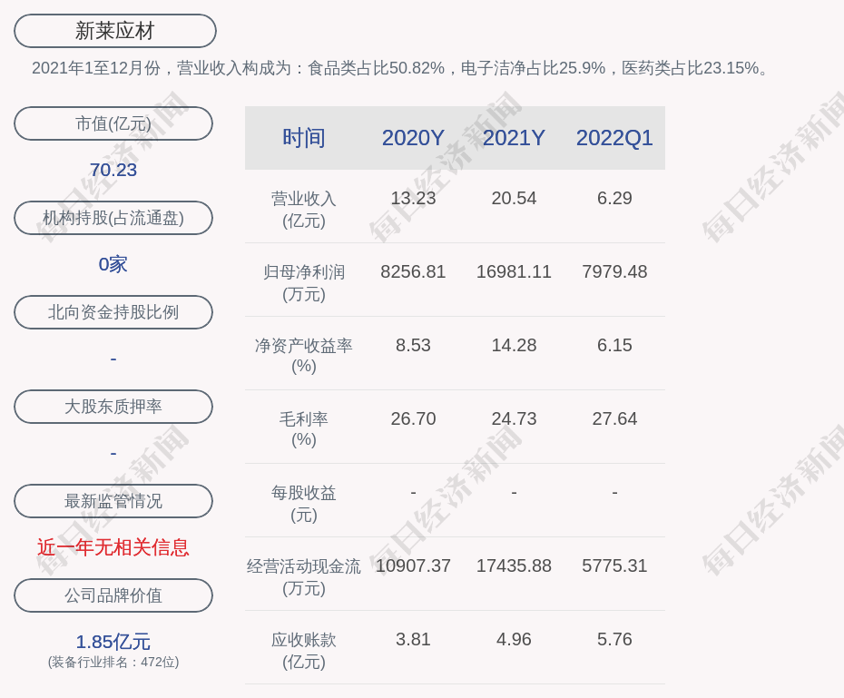Select the 5.76 accounts receivable cell
This screenshot has width=844, height=698.
(614, 639)
